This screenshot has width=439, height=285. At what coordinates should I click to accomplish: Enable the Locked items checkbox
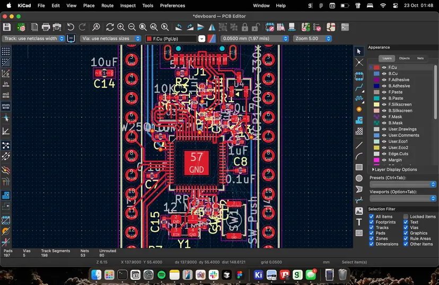(406, 217)
